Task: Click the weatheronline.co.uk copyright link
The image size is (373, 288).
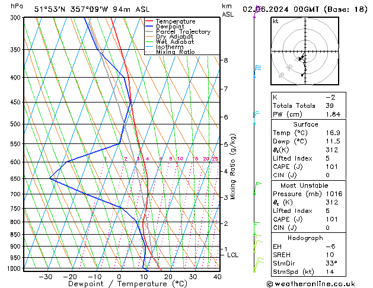Action: [x=311, y=284]
